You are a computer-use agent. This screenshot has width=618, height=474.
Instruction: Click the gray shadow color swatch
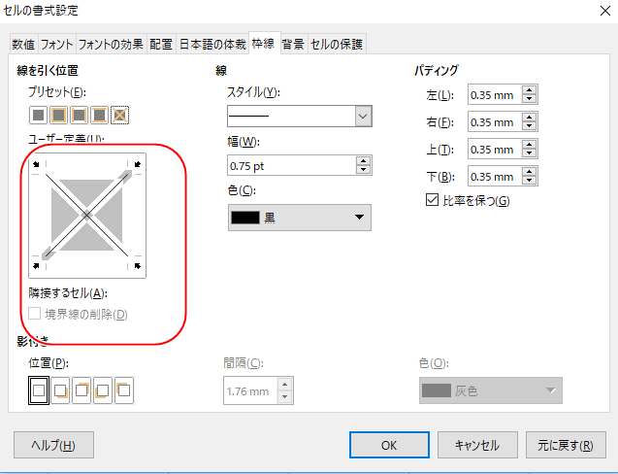coord(437,390)
